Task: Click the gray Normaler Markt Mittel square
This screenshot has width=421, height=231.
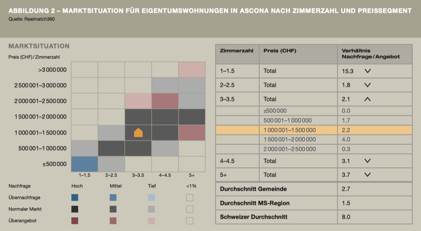Action: [x=113, y=209]
